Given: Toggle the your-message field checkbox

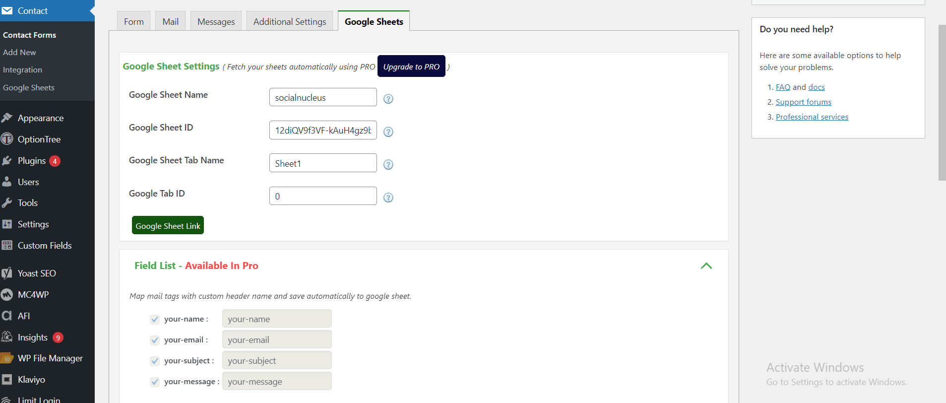Looking at the screenshot, I should click(155, 382).
